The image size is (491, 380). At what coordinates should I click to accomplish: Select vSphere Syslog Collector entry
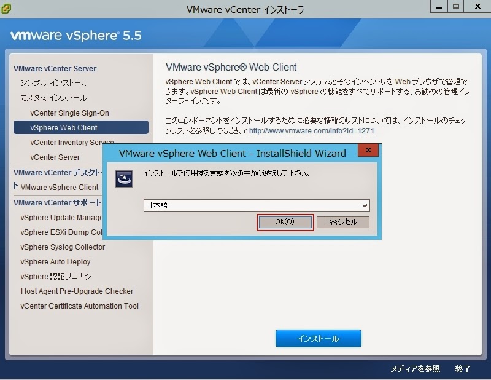[x=63, y=247]
